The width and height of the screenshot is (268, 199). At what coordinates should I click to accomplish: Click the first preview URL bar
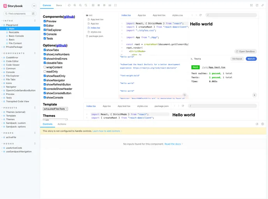pos(231,15)
